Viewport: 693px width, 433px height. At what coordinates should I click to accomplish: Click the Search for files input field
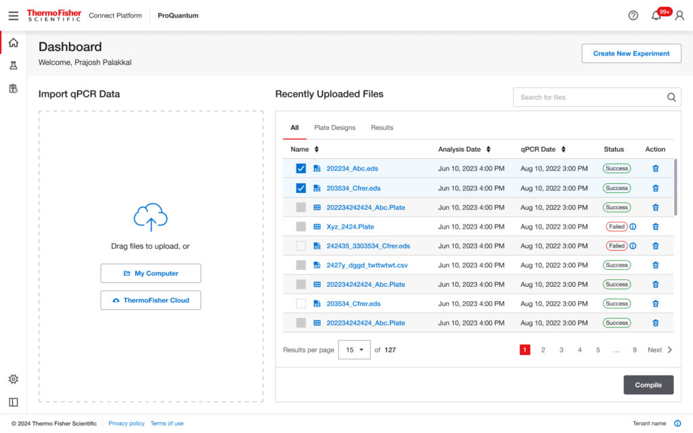[590, 97]
